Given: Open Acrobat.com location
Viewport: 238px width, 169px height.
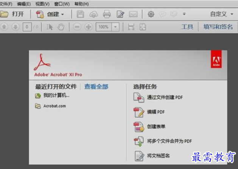Looking at the screenshot, I should pos(54,106).
